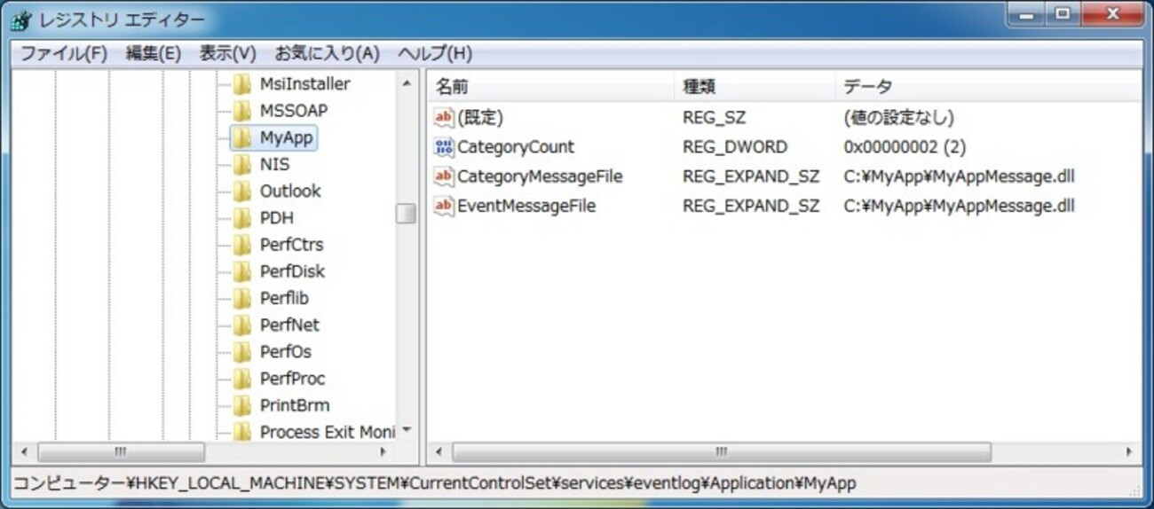
Task: Click the values pane horizontal scrollbar thumb
Action: 722,451
